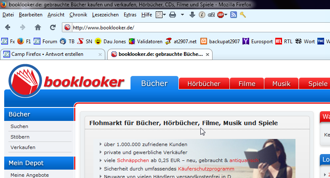Open the antiquarisch red link
Viewport: 330px width, 178px height.
[x=244, y=160]
